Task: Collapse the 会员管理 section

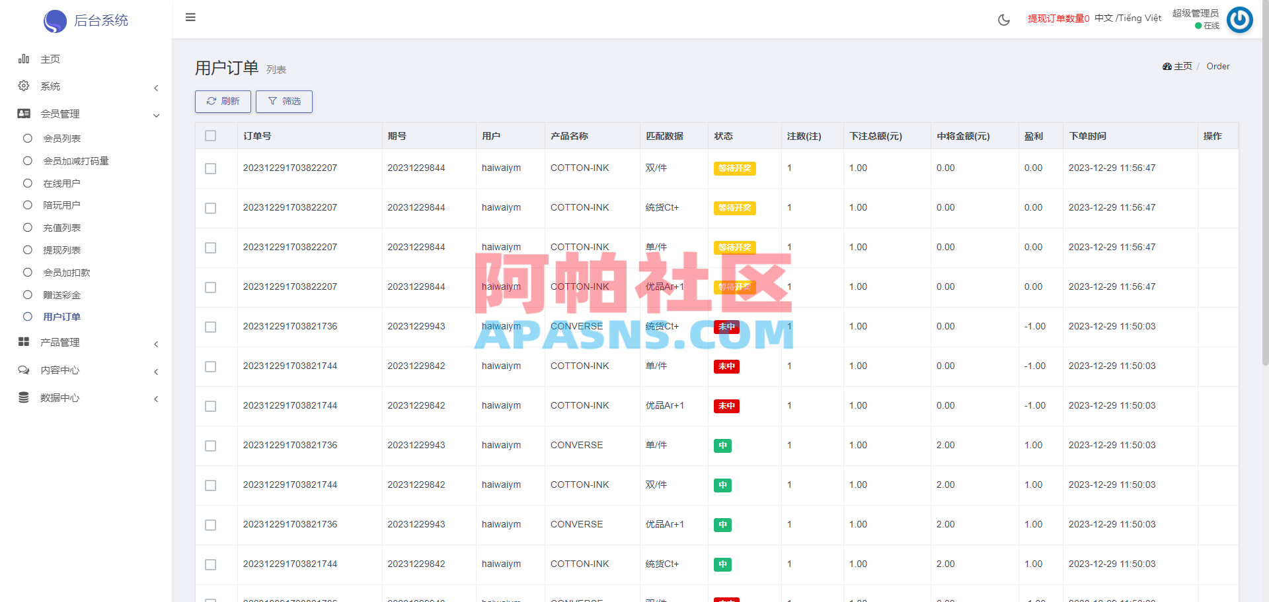Action: click(x=156, y=115)
